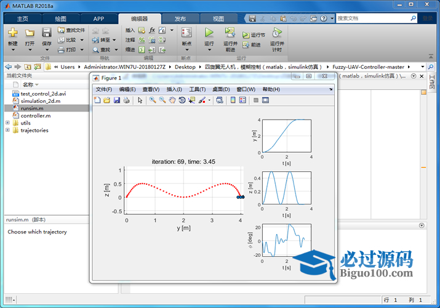Switch to the 视图 View tab
The width and height of the screenshot is (440, 308).
(x=218, y=19)
